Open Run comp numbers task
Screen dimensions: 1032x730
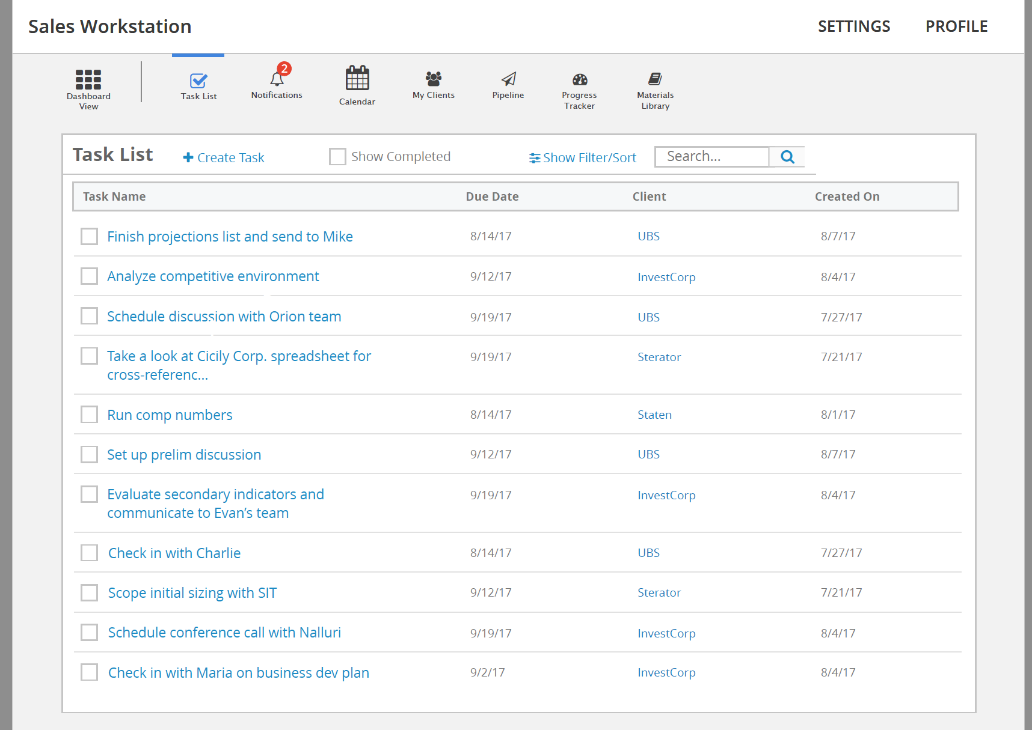(x=170, y=415)
